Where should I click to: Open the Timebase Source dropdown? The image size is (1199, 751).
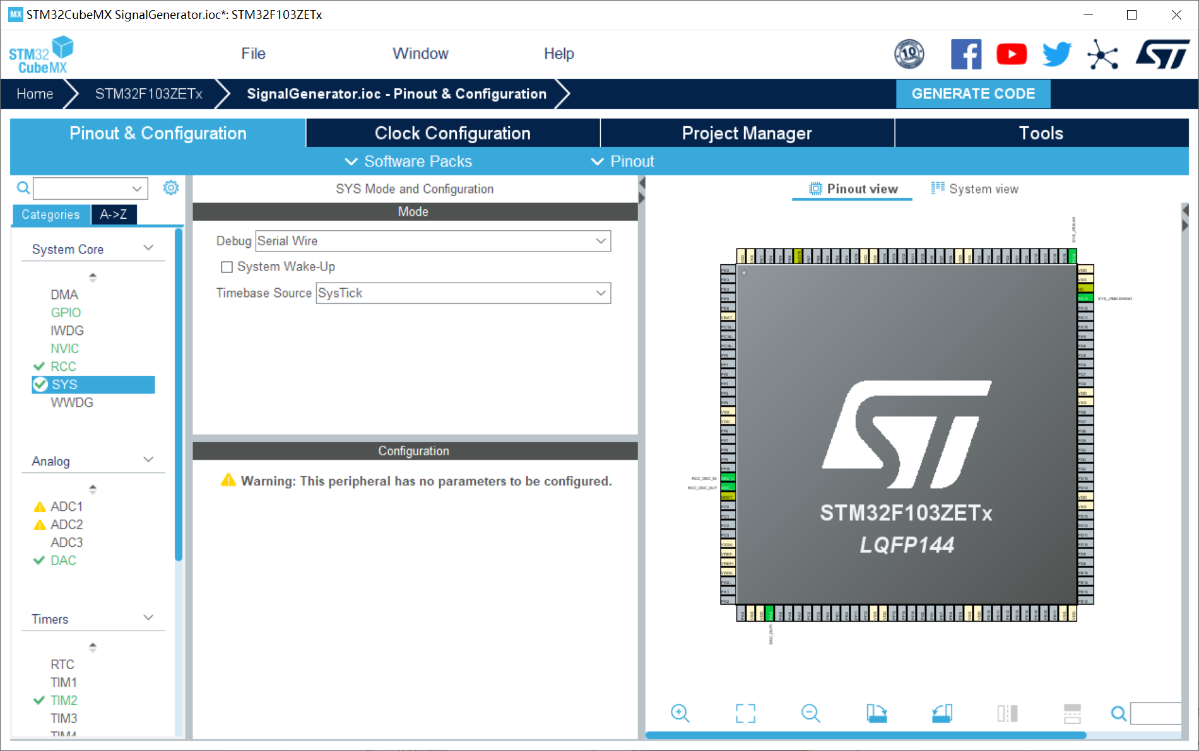click(x=463, y=293)
